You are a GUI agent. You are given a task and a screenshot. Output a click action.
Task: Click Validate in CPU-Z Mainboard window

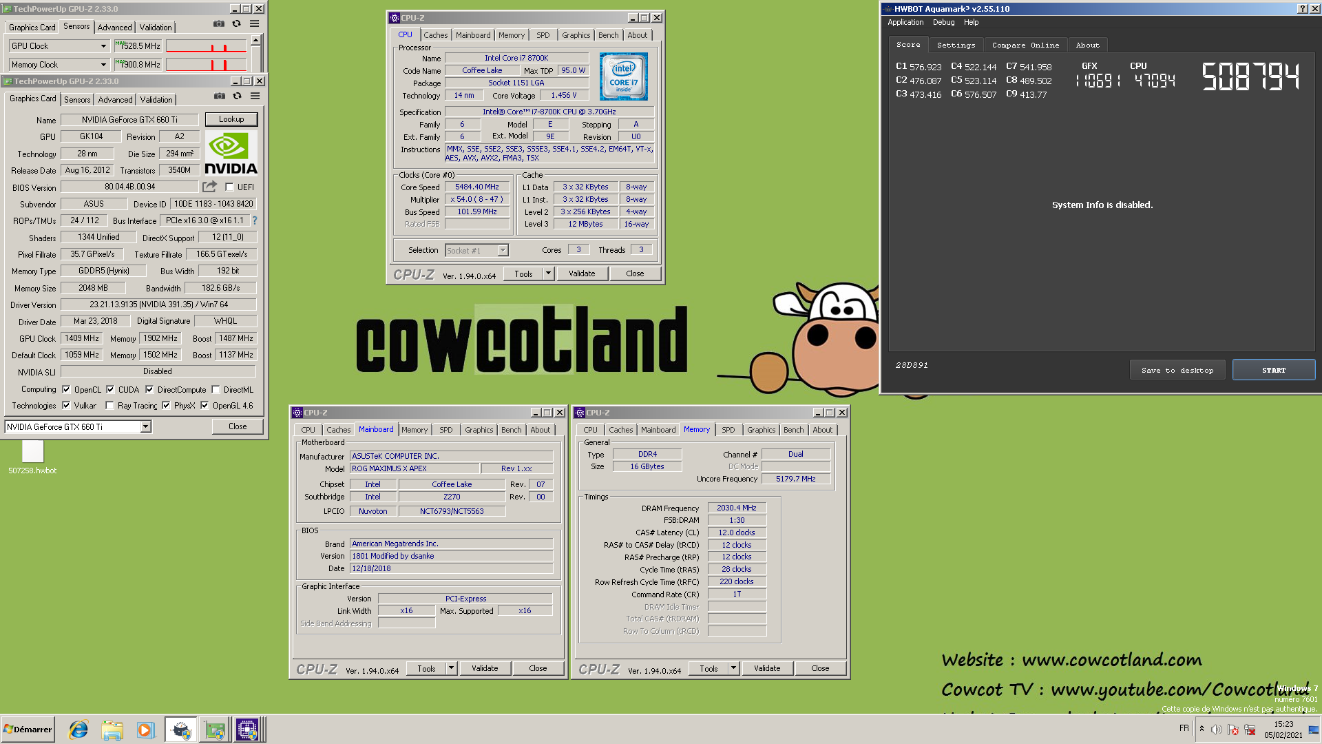click(x=485, y=668)
